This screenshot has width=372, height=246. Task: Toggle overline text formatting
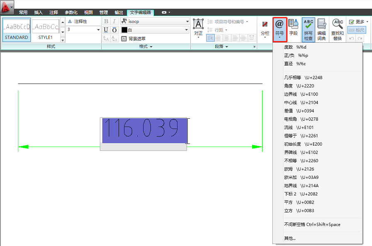click(114, 30)
